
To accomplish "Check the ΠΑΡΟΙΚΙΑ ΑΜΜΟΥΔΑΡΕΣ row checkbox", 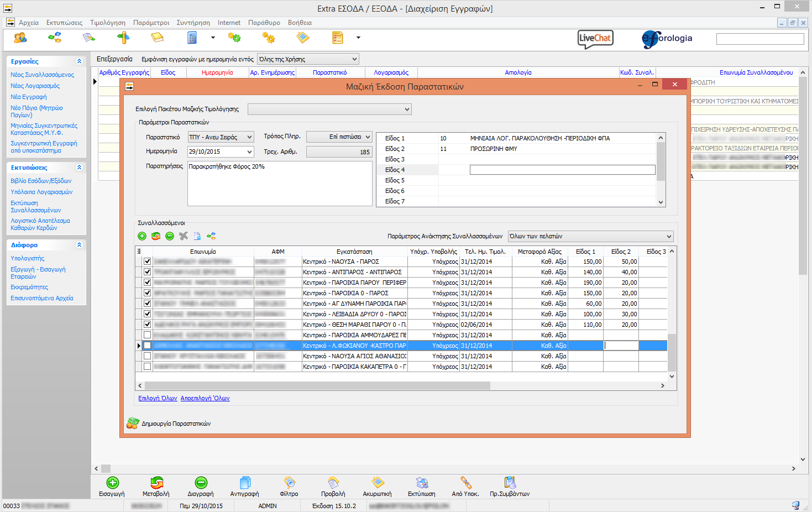I will (x=147, y=335).
